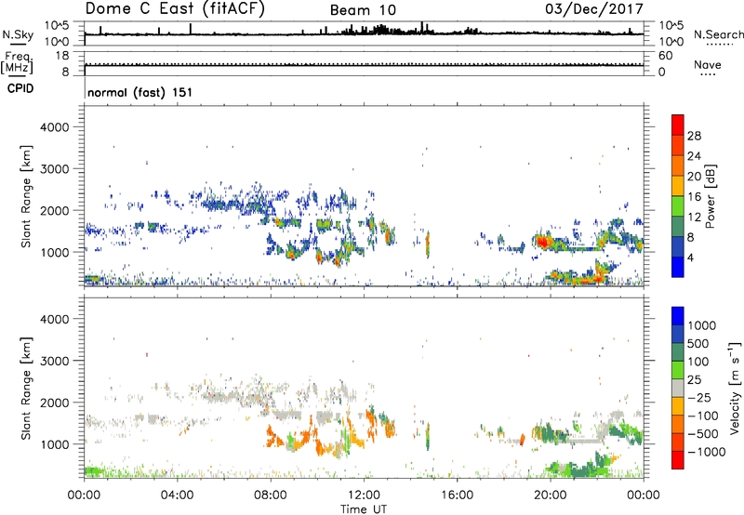Screen dimensions: 744x515
Task: Click the 'Velocity [m s-1]' colorbar label
Action: [735, 388]
